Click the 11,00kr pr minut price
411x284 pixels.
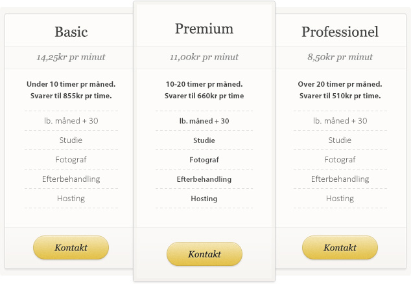coord(204,57)
